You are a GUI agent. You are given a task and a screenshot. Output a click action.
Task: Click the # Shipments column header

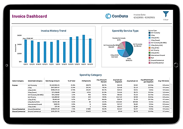click(86, 81)
